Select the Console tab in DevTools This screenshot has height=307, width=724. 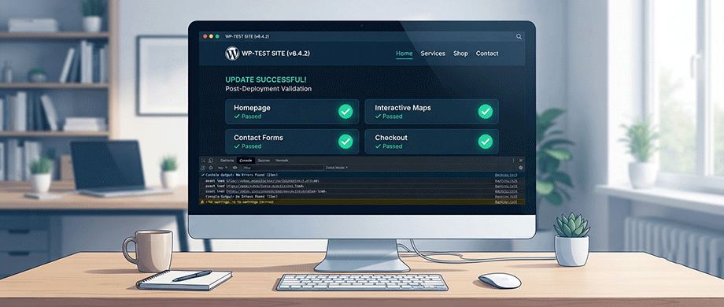246,161
